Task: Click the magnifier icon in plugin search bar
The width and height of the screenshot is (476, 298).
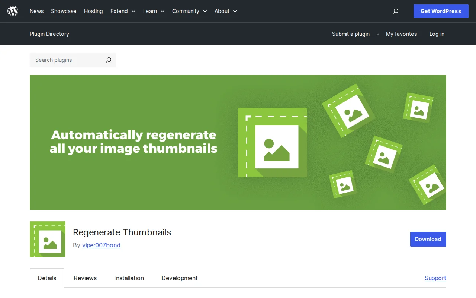Action: tap(108, 60)
